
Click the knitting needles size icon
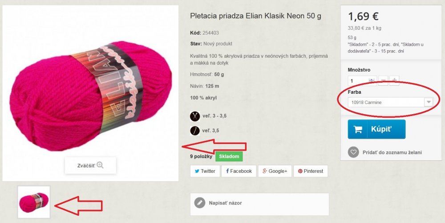point(195,116)
